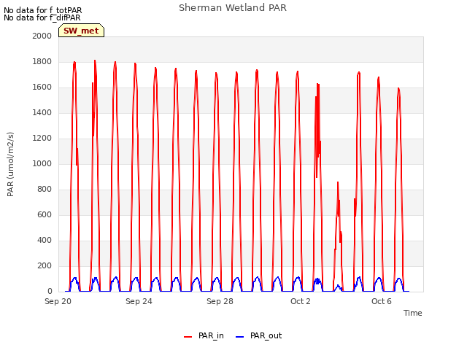The width and height of the screenshot is (467, 350).
Task: Click the red PAR_in legend swatch
Action: [x=188, y=337]
